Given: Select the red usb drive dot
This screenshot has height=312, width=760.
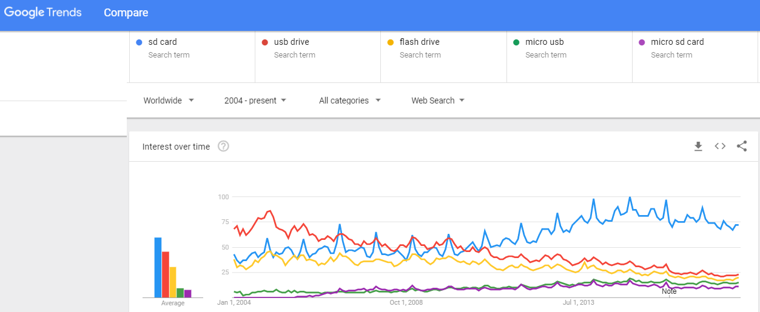Looking at the screenshot, I should click(x=265, y=42).
